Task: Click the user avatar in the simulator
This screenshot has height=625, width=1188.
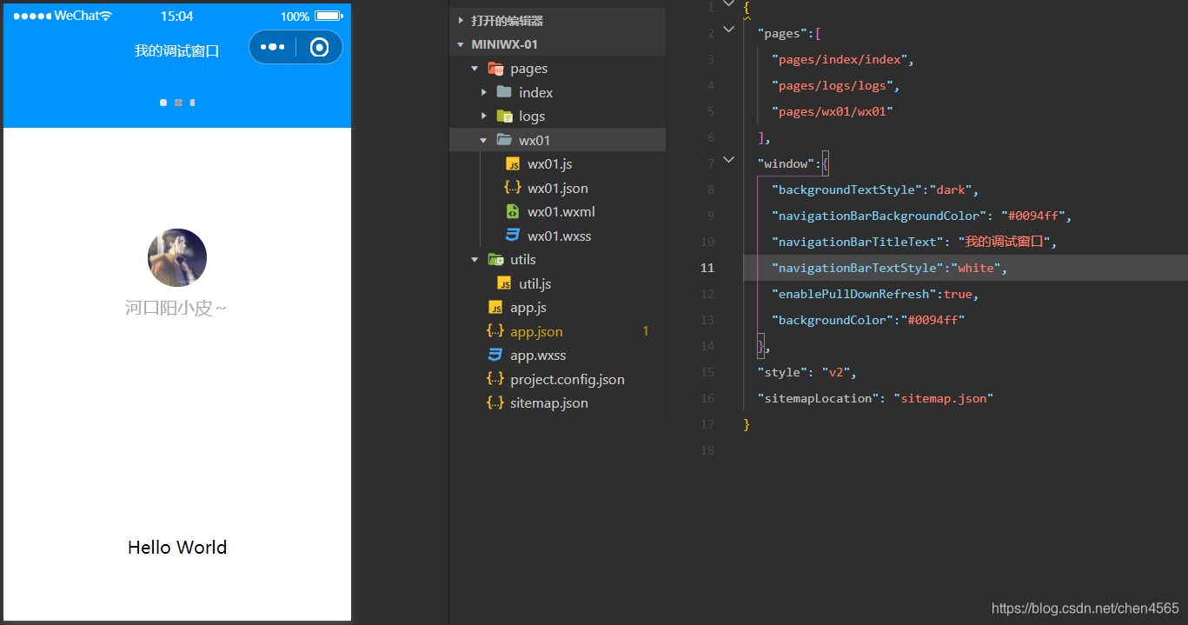Action: [x=177, y=257]
